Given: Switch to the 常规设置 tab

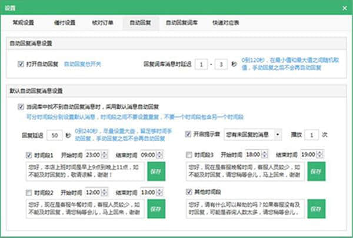Looking at the screenshot, I should (24, 24).
